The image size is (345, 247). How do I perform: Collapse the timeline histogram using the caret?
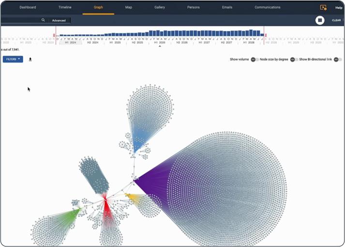tap(160, 47)
